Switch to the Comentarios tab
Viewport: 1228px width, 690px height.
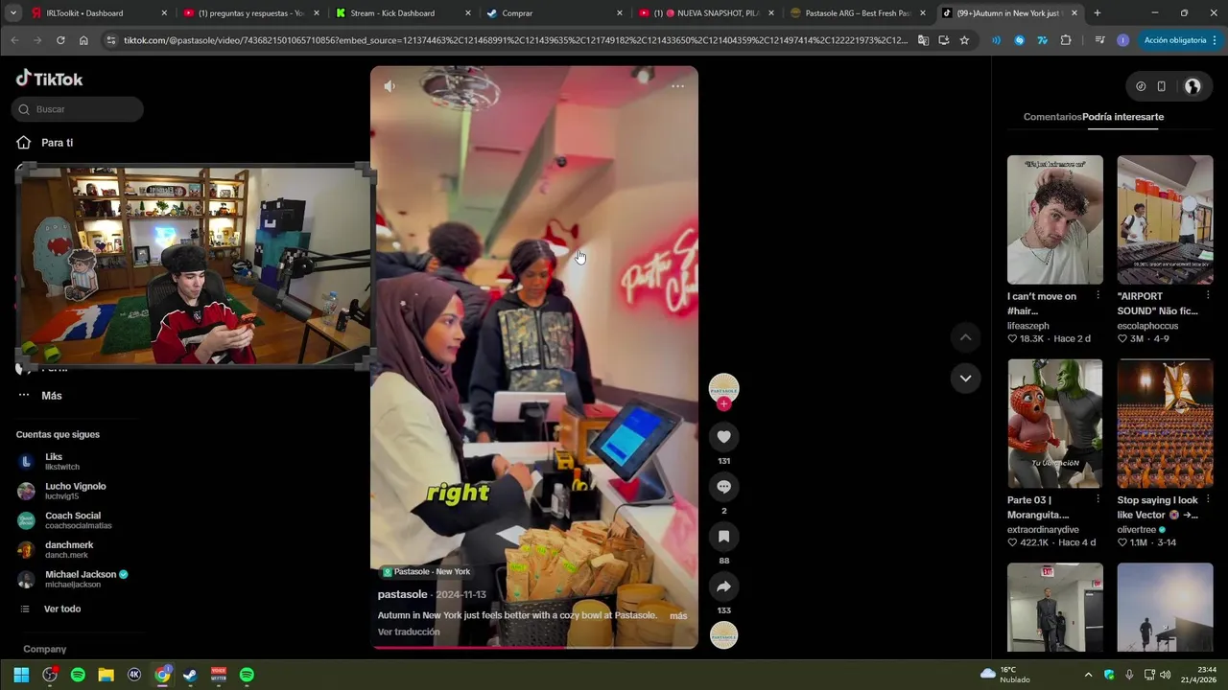pos(1052,117)
